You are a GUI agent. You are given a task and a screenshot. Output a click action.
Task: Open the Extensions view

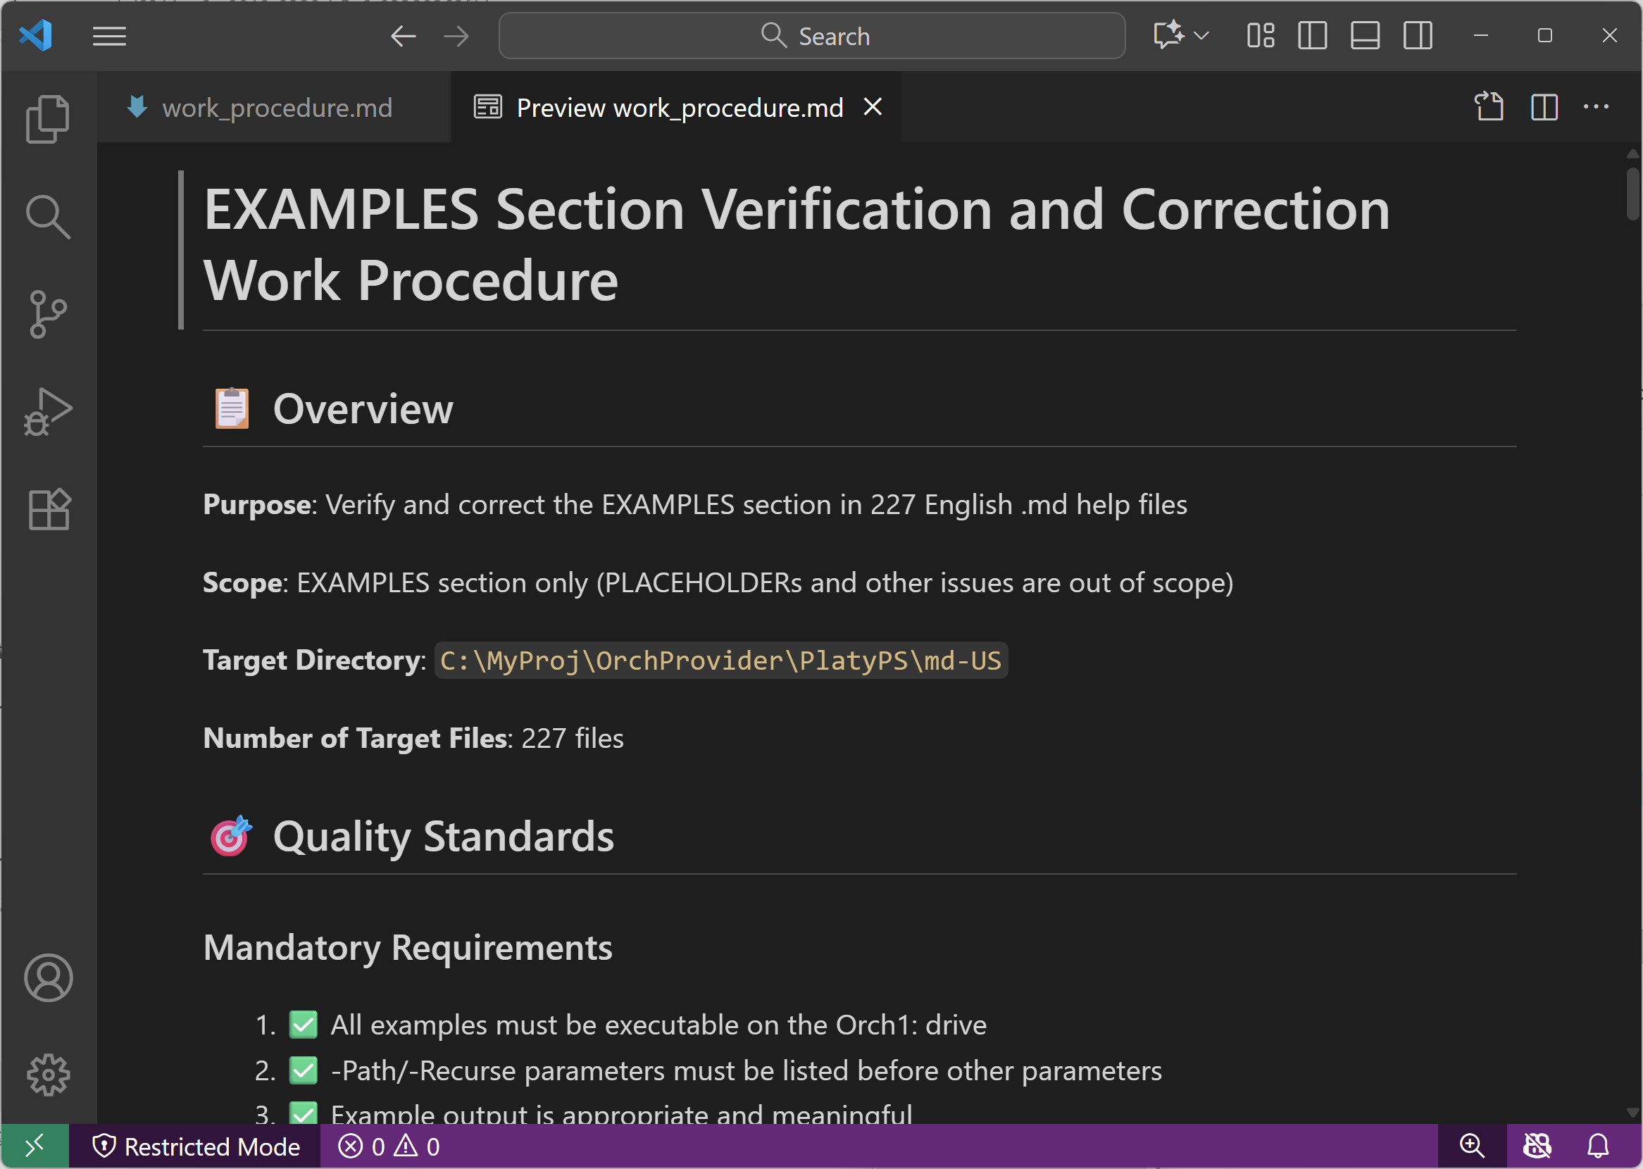click(47, 510)
